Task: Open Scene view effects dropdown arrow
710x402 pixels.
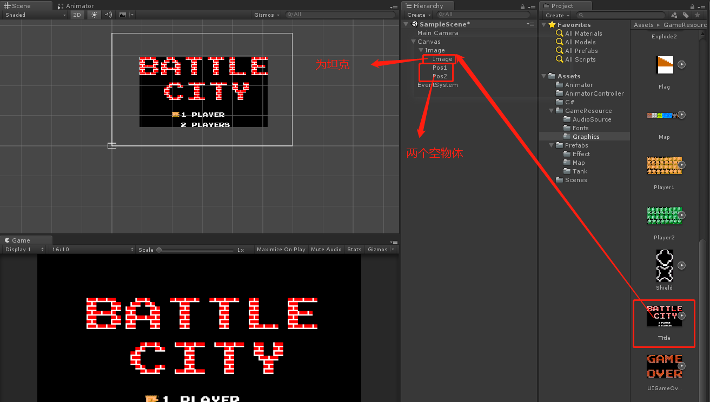Action: click(132, 15)
